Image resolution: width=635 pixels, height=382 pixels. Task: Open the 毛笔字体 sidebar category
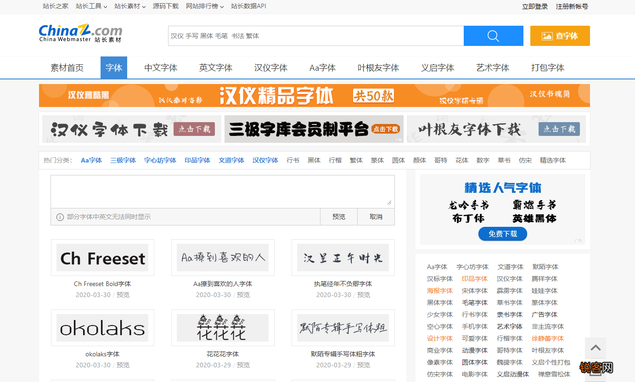475,303
